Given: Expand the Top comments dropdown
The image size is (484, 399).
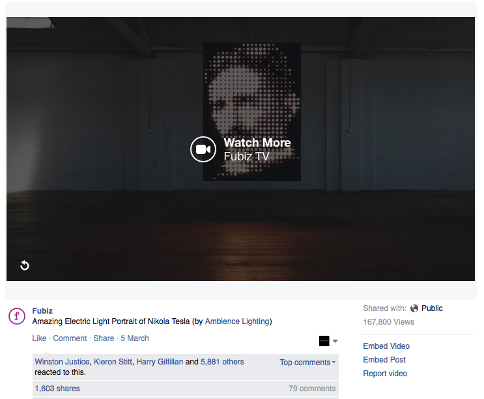Looking at the screenshot, I should (x=307, y=362).
